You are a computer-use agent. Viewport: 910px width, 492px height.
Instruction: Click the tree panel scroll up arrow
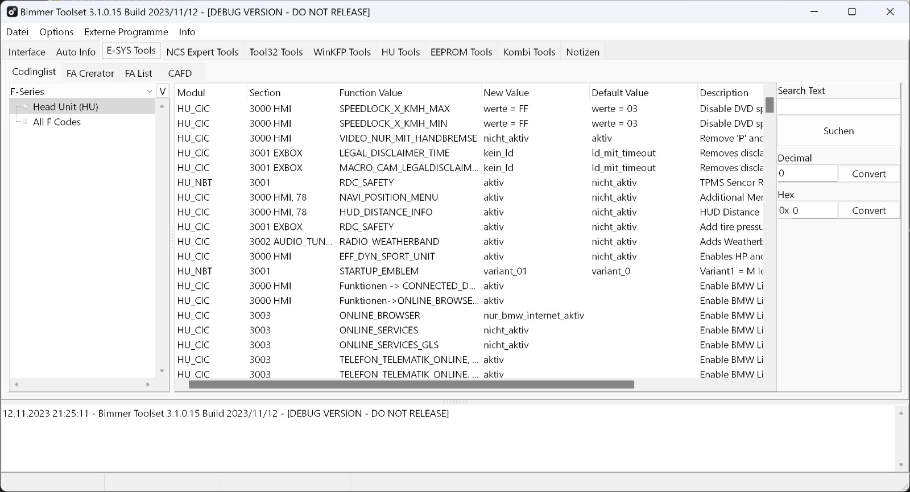(x=162, y=106)
